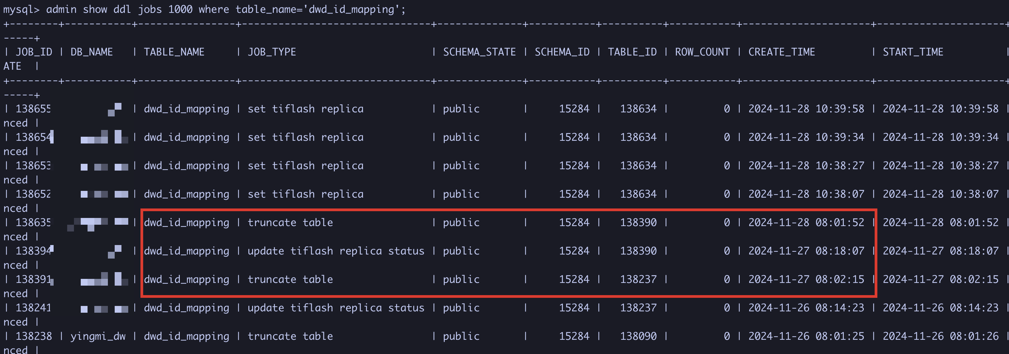Click create time 2024-11-28 08:01:52

coord(806,222)
